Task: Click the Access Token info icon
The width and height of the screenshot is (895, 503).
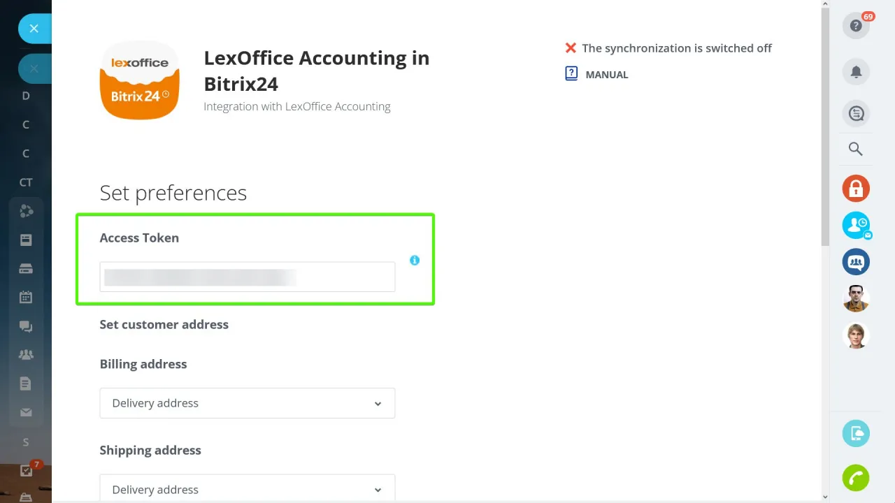Action: click(x=415, y=260)
